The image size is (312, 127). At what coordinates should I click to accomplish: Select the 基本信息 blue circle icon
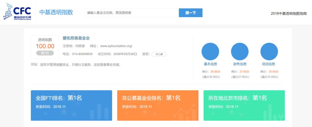[210, 51]
